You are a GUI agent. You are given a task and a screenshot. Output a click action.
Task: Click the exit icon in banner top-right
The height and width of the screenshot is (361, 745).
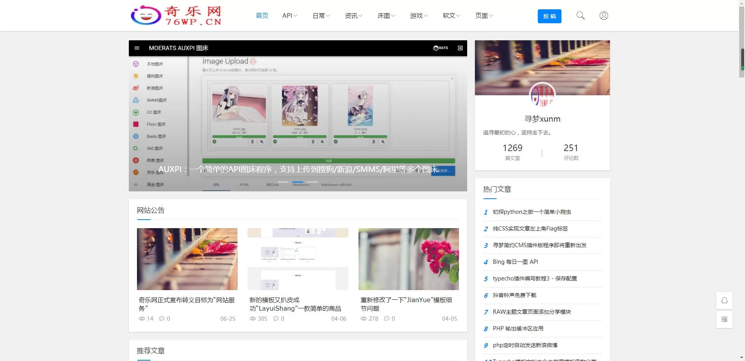coord(460,48)
